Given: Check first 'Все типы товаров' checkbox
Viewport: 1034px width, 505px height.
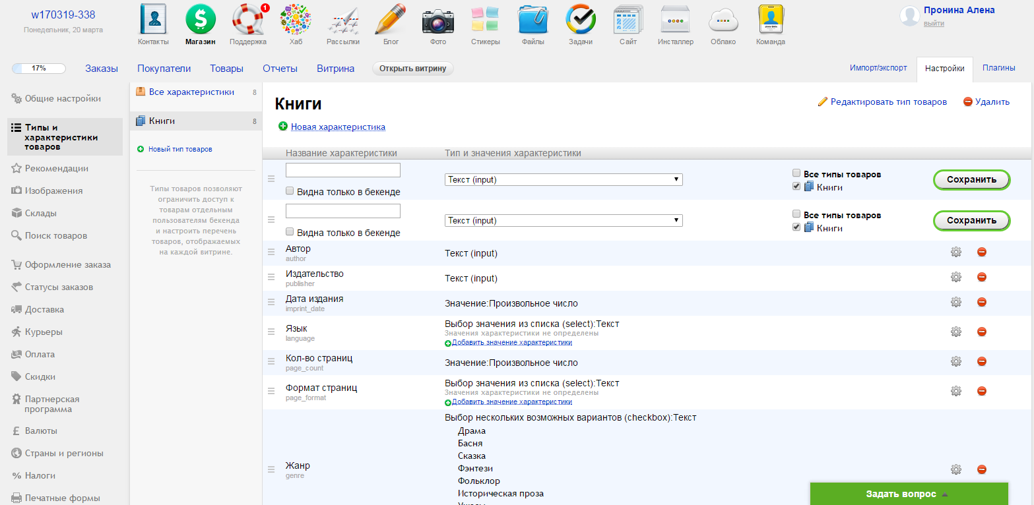Looking at the screenshot, I should [796, 173].
